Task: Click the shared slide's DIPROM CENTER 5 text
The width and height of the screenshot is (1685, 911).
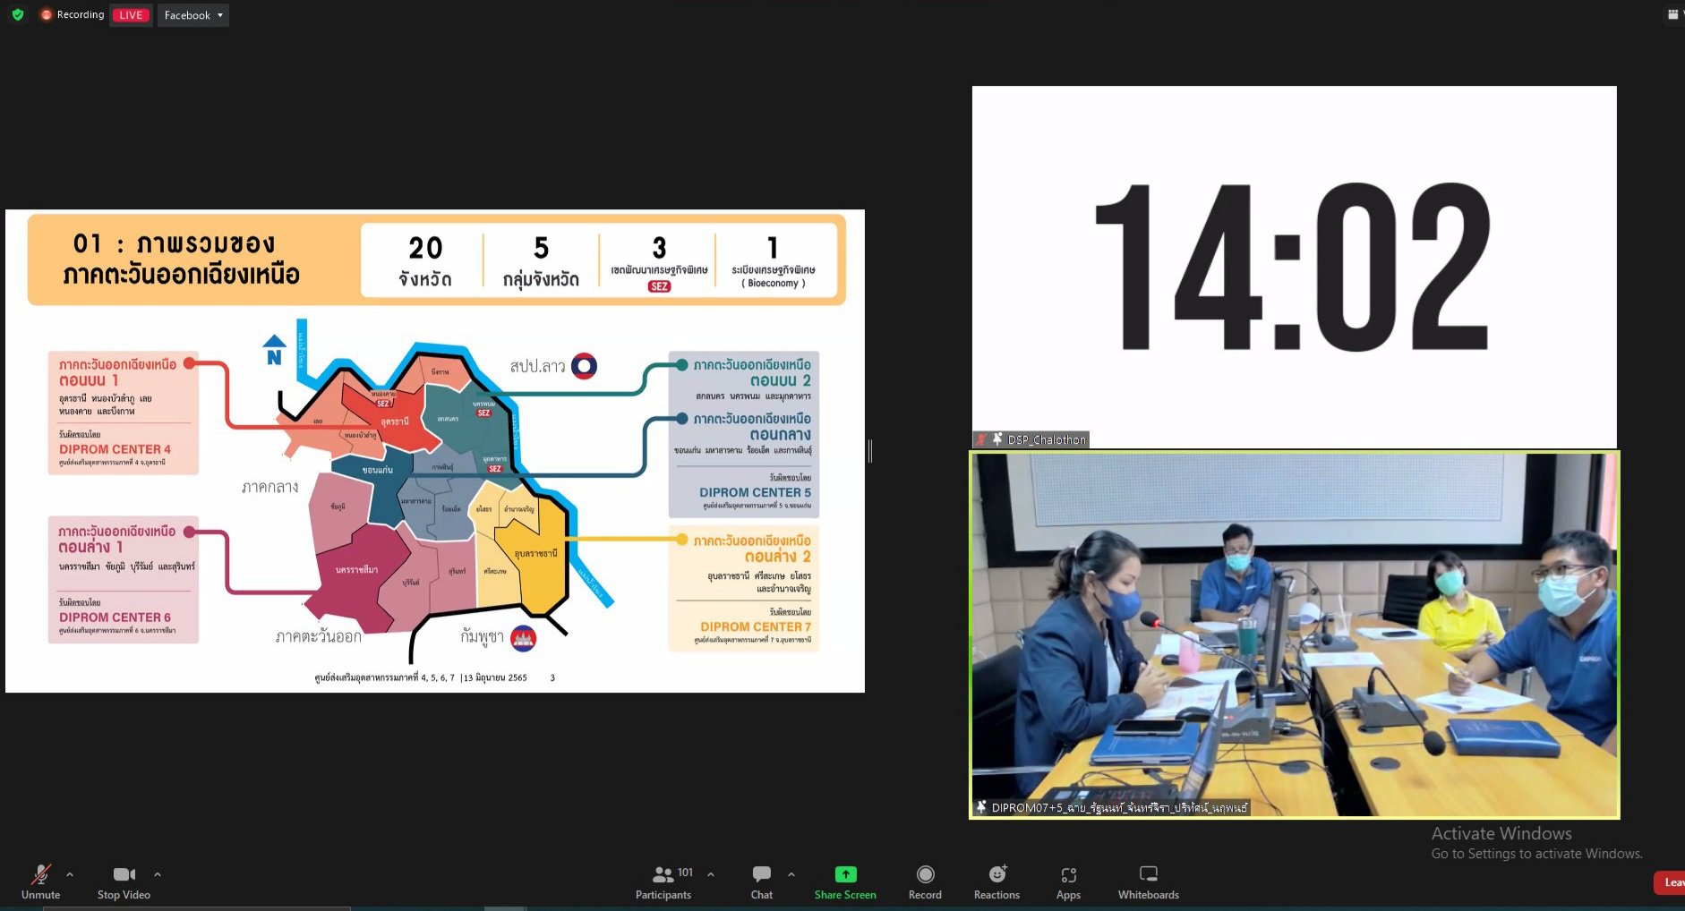Action: pyautogui.click(x=755, y=492)
